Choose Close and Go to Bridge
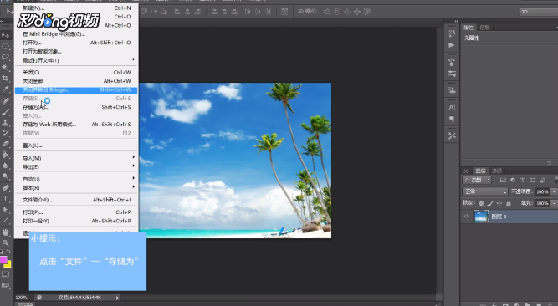 [76, 89]
